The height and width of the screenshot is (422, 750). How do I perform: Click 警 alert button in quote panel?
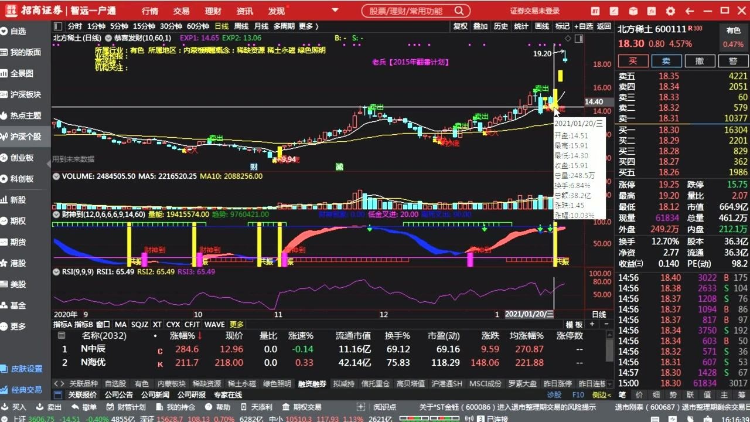pos(733,61)
